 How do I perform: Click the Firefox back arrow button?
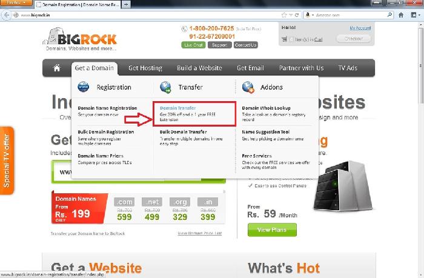tap(7, 15)
